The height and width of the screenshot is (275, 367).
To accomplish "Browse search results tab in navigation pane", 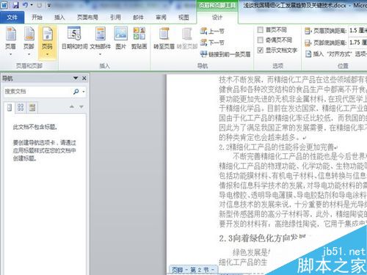I will 32,107.
